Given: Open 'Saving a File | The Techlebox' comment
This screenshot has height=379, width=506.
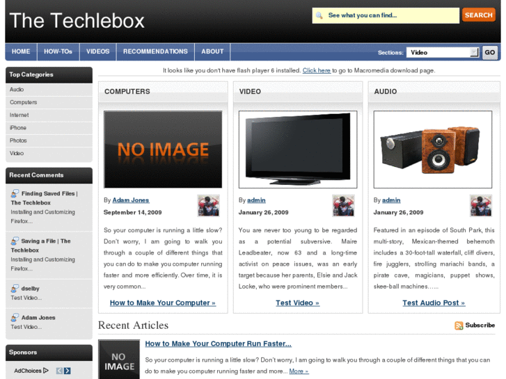Looking at the screenshot, I should click(x=40, y=245).
